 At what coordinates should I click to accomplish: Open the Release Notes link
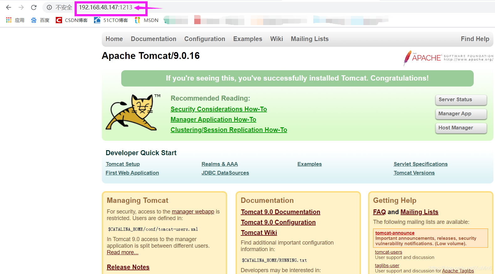[x=128, y=267]
